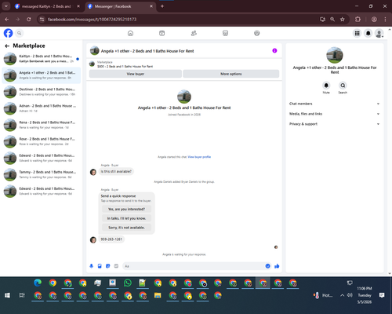Expand the Chat members section
Viewport: 392px width, 314px height.
click(334, 104)
